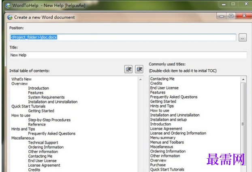Choose Purchase in commonly used titles
Screen dimensions: 252x172
tap(158, 165)
